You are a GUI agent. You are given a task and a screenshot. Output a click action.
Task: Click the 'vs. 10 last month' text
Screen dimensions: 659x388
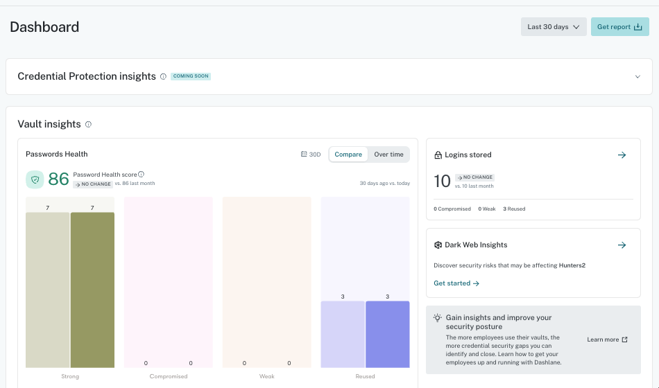point(474,186)
